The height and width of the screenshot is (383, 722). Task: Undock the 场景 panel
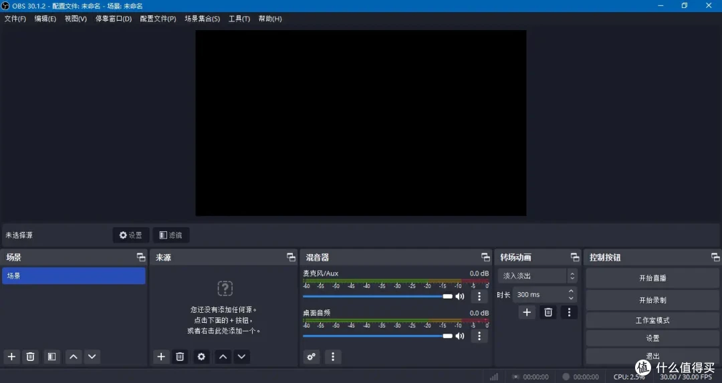pyautogui.click(x=141, y=257)
